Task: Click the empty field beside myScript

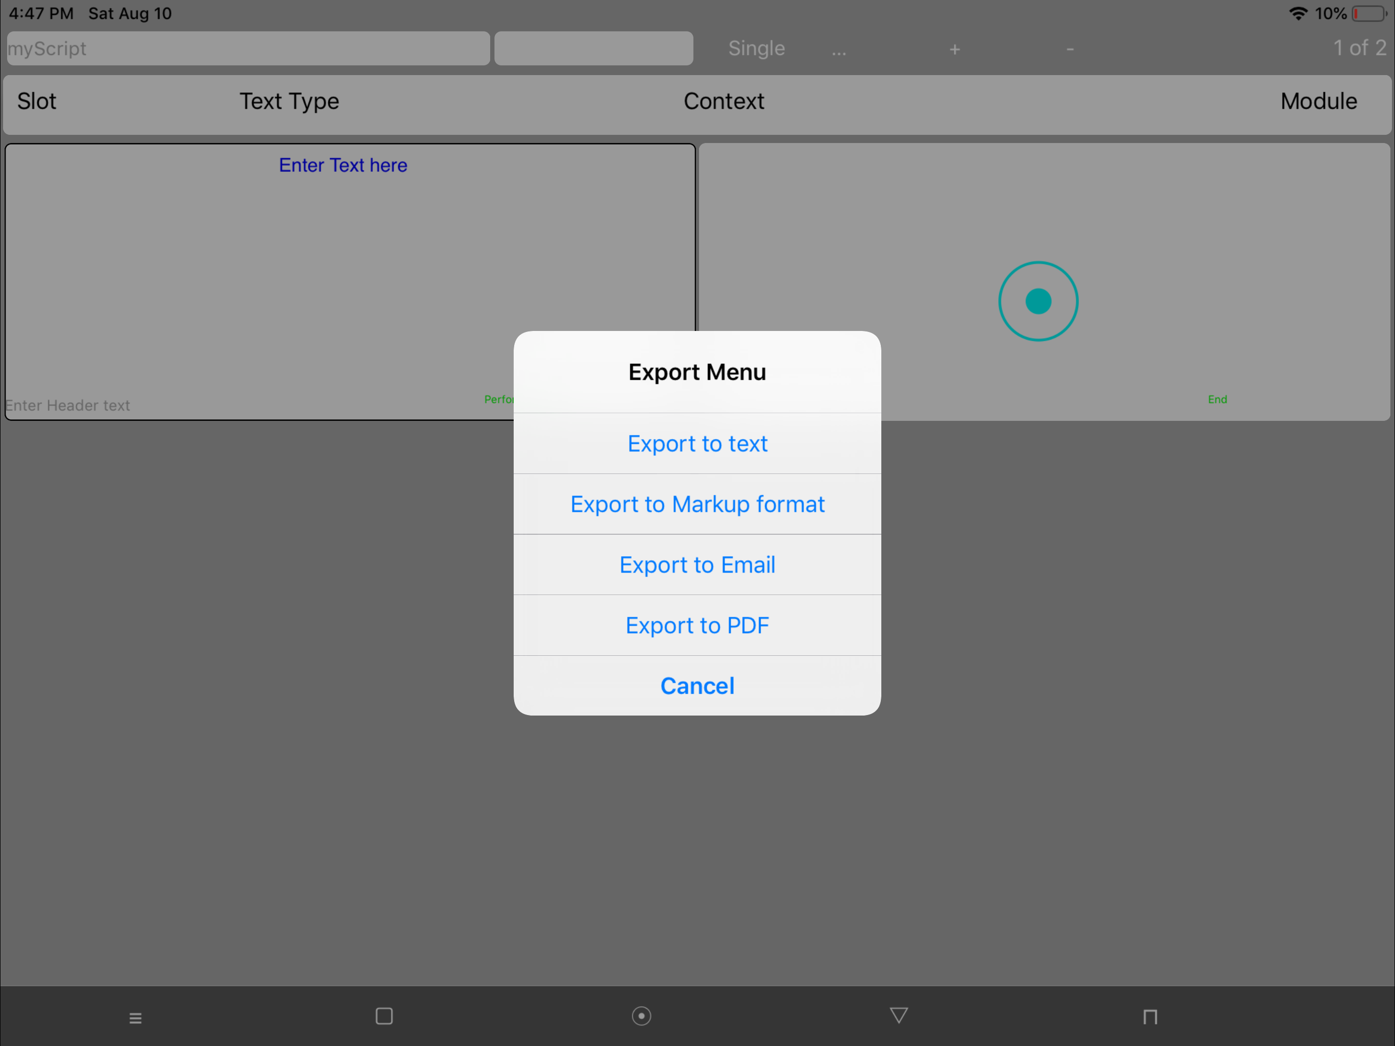Action: tap(593, 49)
